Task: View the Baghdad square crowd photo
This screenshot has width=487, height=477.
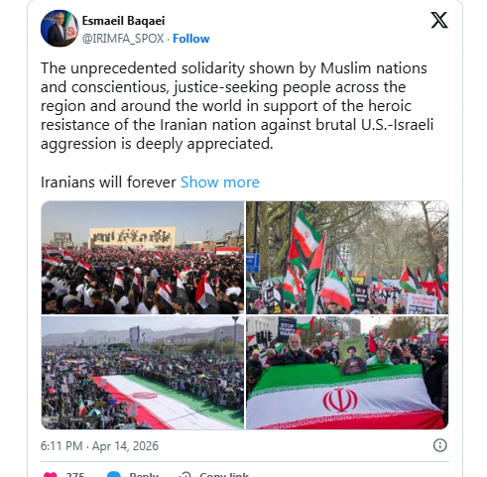Action: (x=143, y=258)
